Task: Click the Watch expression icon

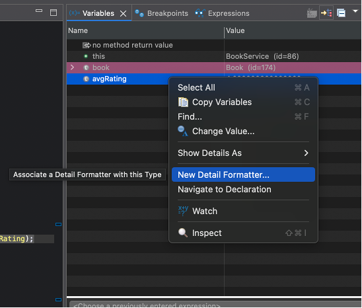Action: [x=183, y=211]
